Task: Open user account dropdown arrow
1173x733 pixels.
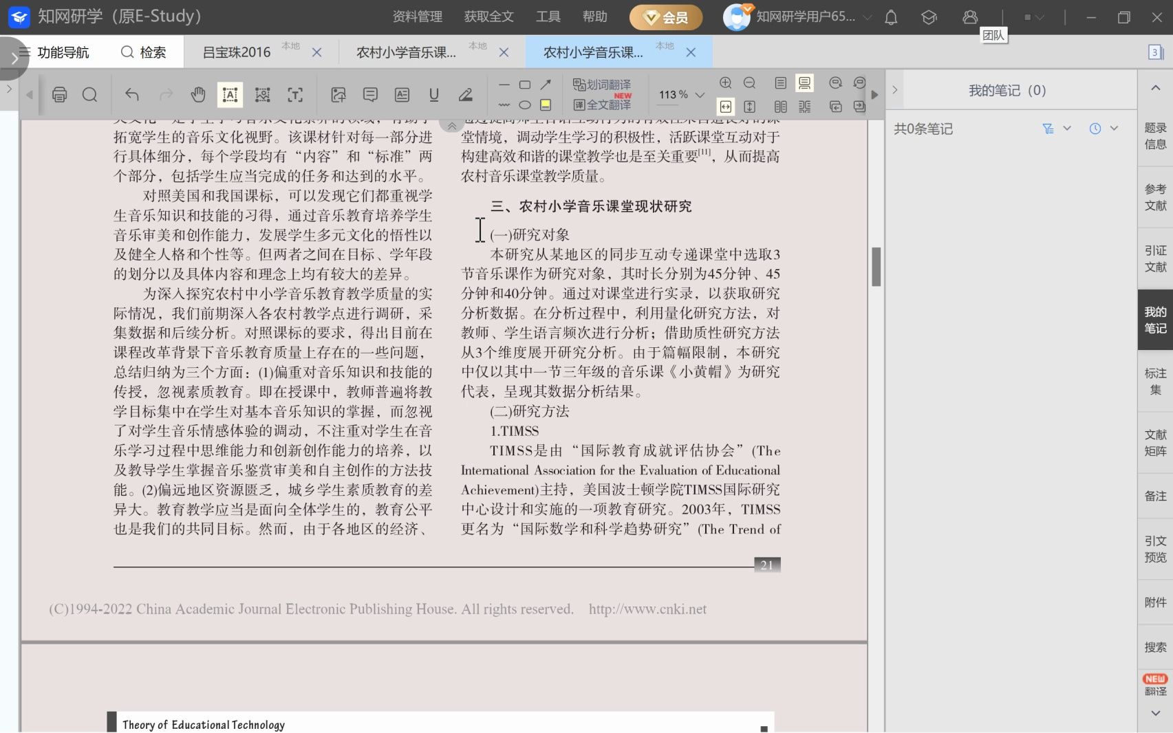Action: 868,17
